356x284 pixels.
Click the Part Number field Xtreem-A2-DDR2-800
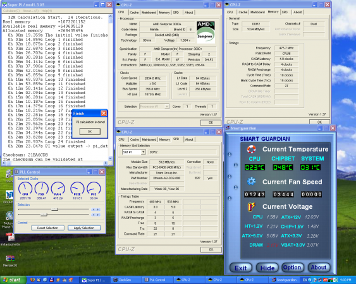[x=167, y=178]
